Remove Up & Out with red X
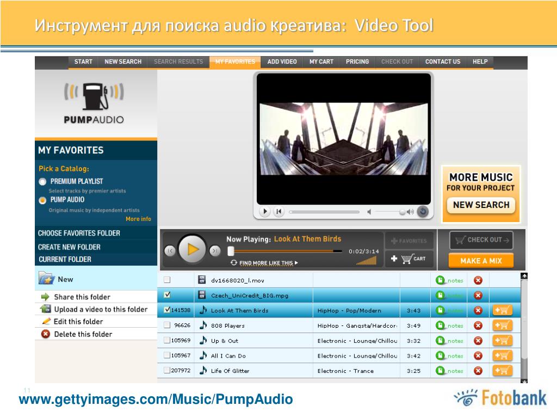This screenshot has width=557, height=418. pos(478,341)
